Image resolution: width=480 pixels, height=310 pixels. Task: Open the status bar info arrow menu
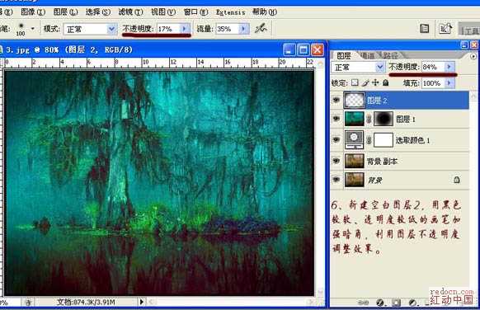[x=141, y=302]
